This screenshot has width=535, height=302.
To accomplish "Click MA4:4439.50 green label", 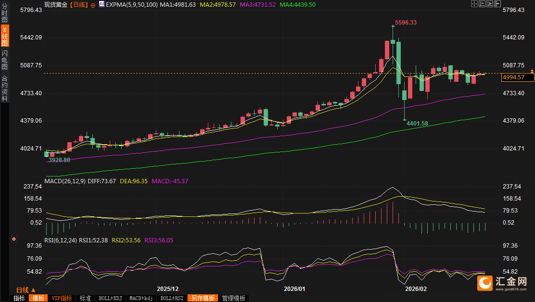I will click(x=297, y=5).
